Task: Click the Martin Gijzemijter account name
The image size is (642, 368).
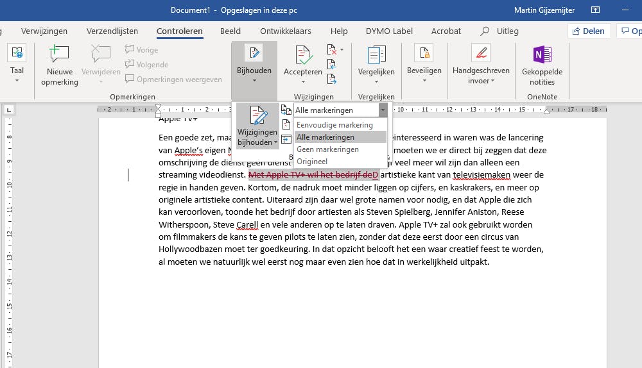Action: (544, 10)
